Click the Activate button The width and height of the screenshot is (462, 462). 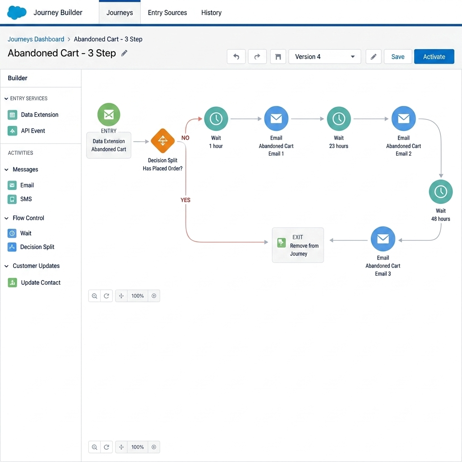pos(434,56)
